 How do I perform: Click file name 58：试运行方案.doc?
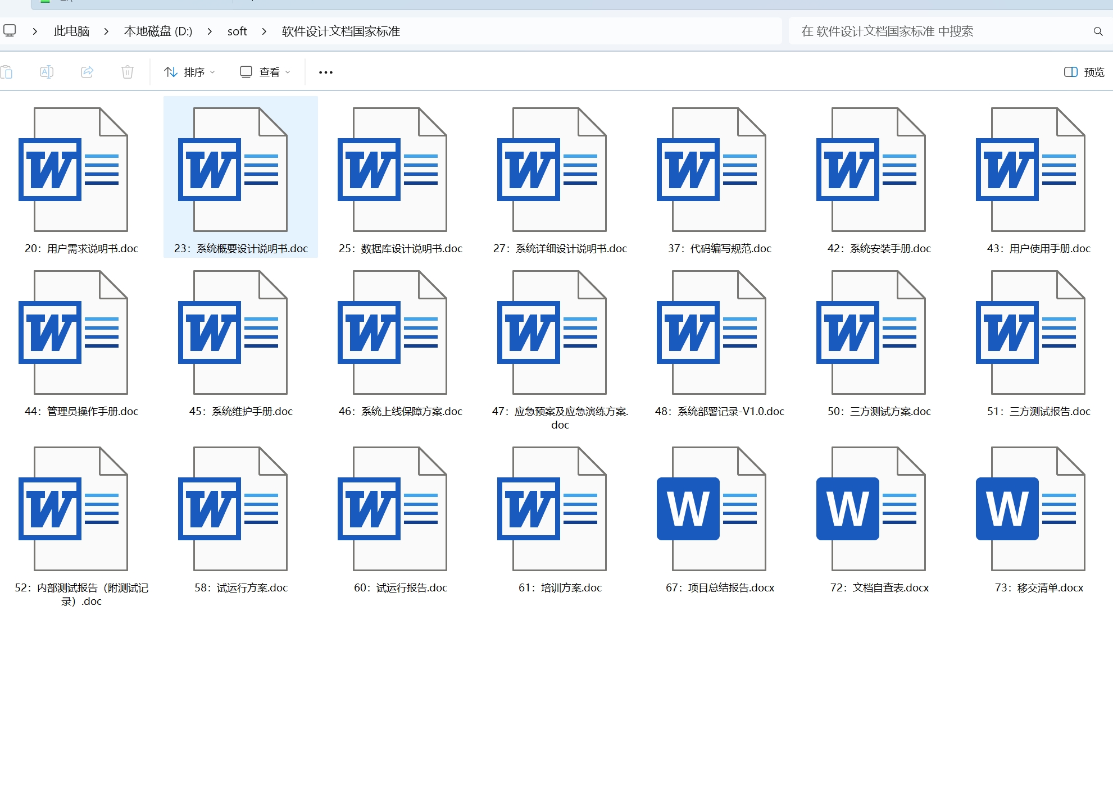tap(241, 587)
